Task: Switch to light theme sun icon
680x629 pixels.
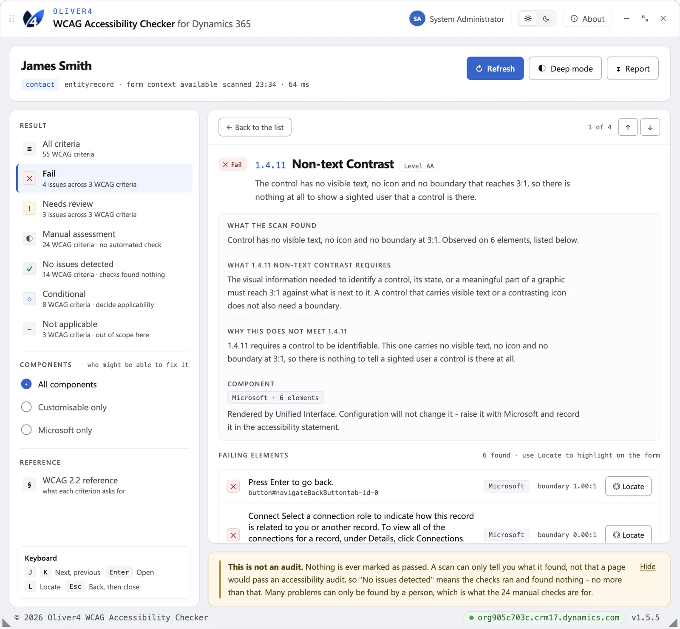Action: pyautogui.click(x=528, y=19)
